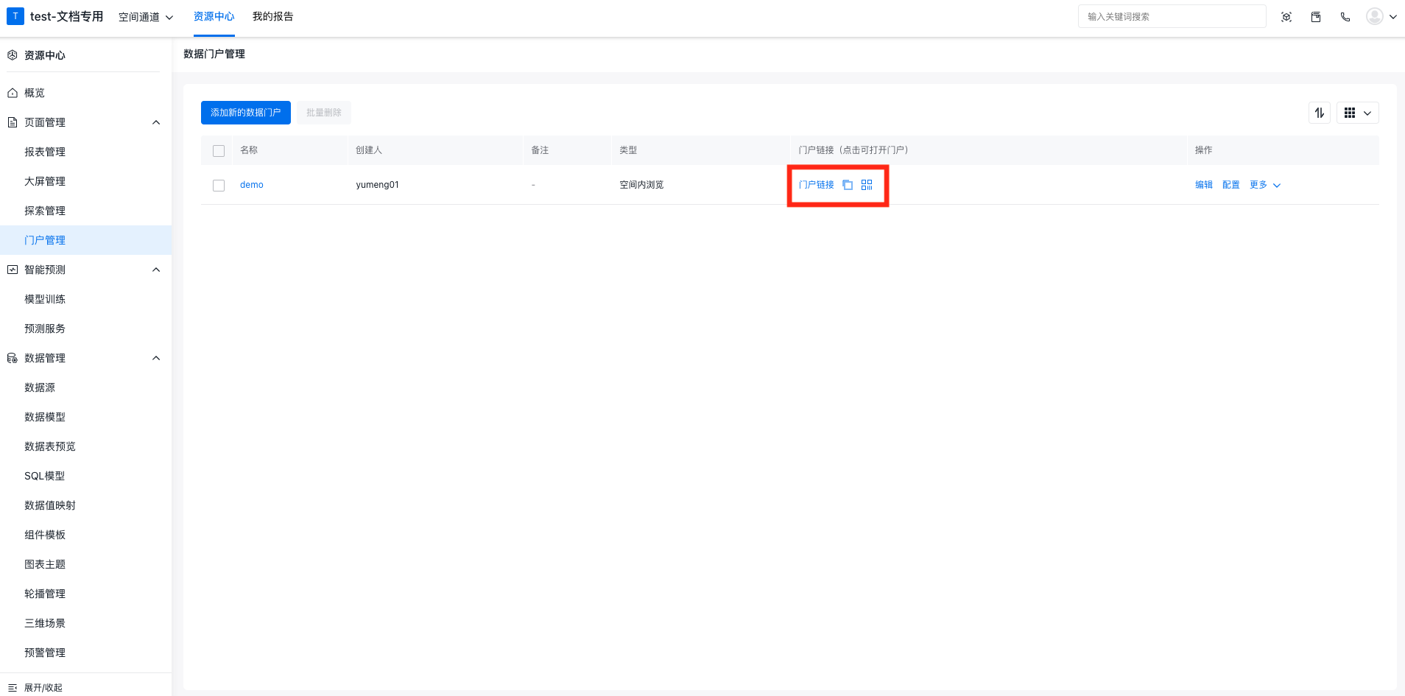Image resolution: width=1405 pixels, height=696 pixels.
Task: Click the 创建人 column header
Action: coord(369,150)
